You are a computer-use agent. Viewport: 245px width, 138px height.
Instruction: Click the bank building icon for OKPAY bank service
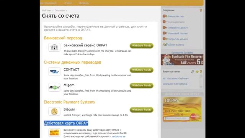(x=54, y=47)
